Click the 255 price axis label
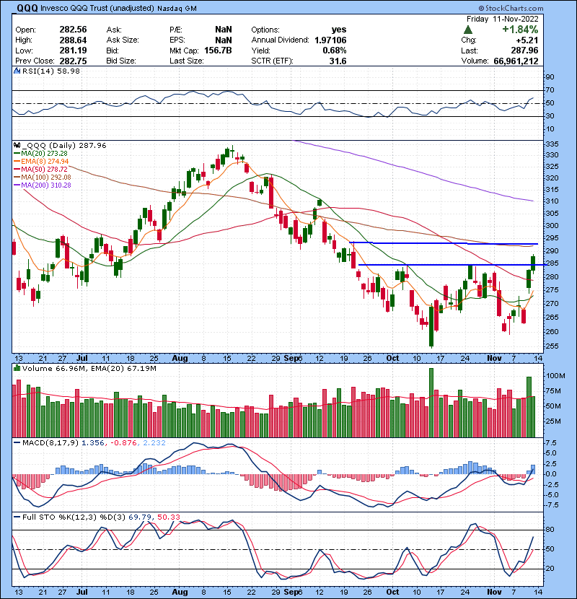Image resolution: width=577 pixels, height=599 pixels. click(552, 346)
